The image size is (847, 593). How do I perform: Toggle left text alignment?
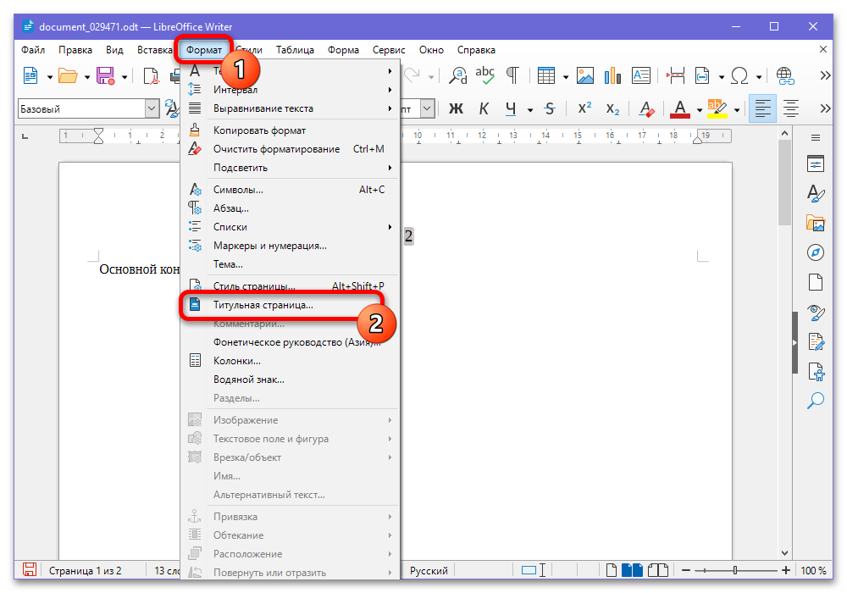762,108
